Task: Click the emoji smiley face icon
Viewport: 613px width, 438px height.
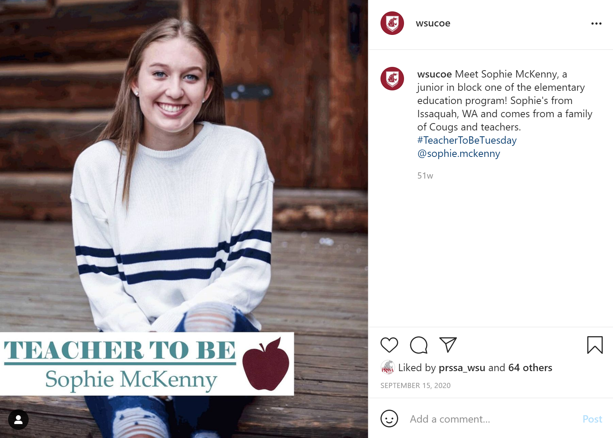Action: (389, 419)
